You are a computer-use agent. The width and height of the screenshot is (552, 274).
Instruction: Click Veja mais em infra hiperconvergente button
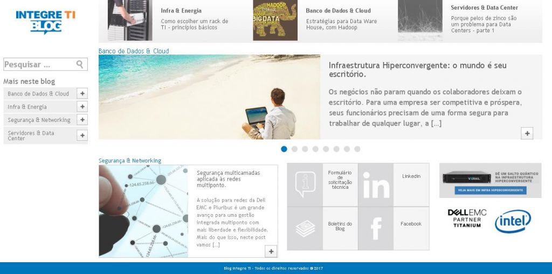pyautogui.click(x=491, y=190)
